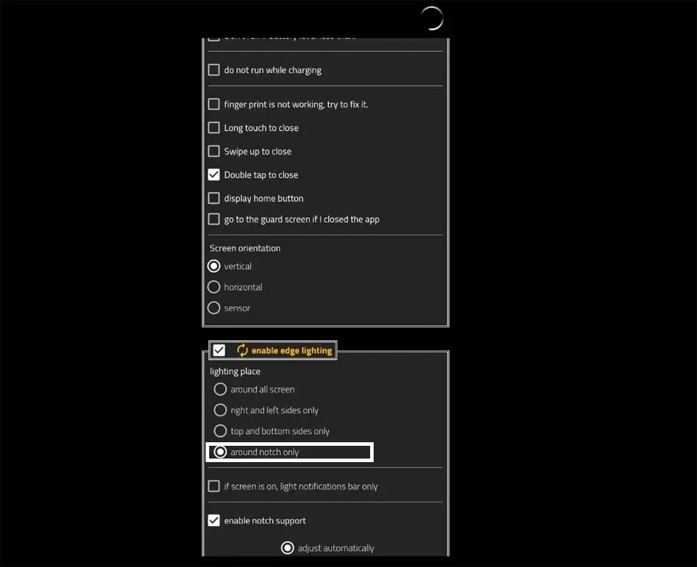Disable enable edge lighting
The image size is (697, 567).
tap(218, 349)
